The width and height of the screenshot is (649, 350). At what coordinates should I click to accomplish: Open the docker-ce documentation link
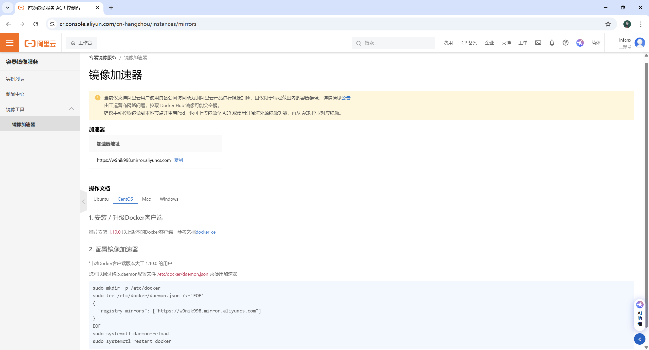[206, 232]
